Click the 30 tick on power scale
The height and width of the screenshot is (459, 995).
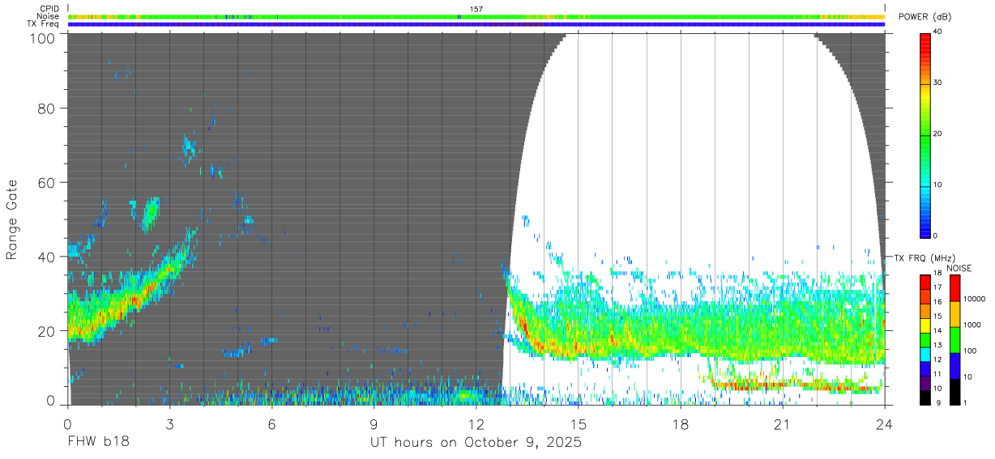pyautogui.click(x=938, y=83)
